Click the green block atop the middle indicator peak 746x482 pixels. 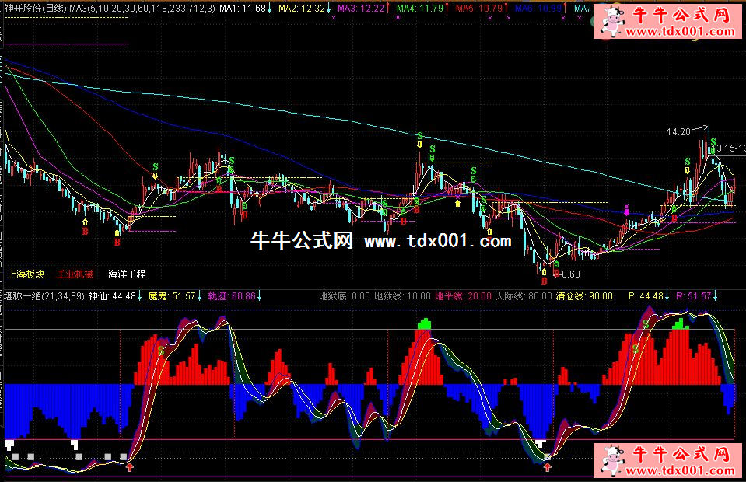click(x=423, y=322)
